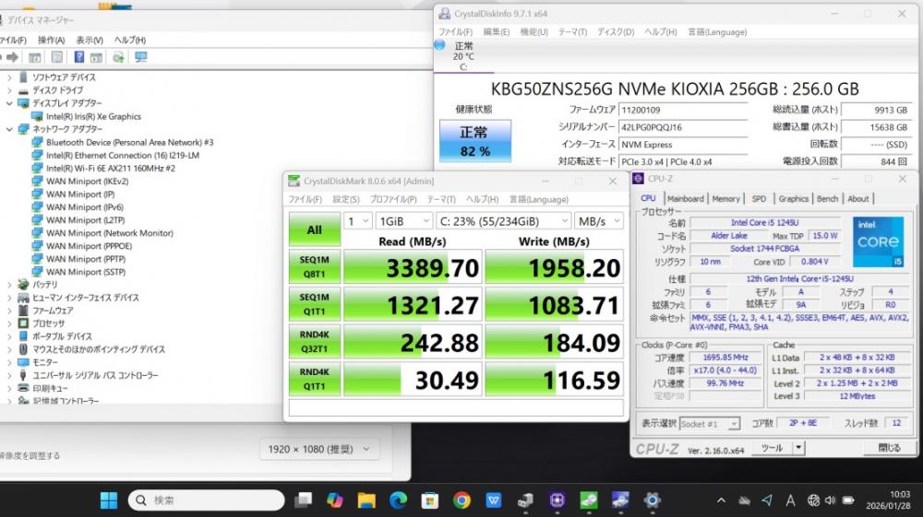
Task: Expand the プロセッサ tree node
Action: [9, 323]
